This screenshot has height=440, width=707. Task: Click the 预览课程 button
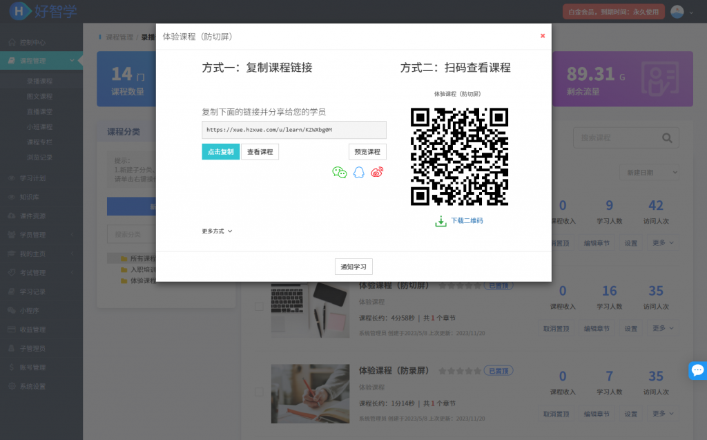(367, 152)
